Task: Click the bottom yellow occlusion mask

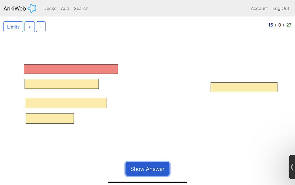Action: pos(50,118)
